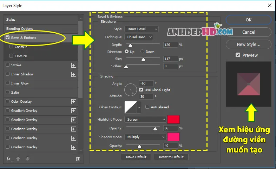This screenshot has height=169, width=276.
Task: Click the Angle and Altitude light dial
Action: [x=130, y=90]
